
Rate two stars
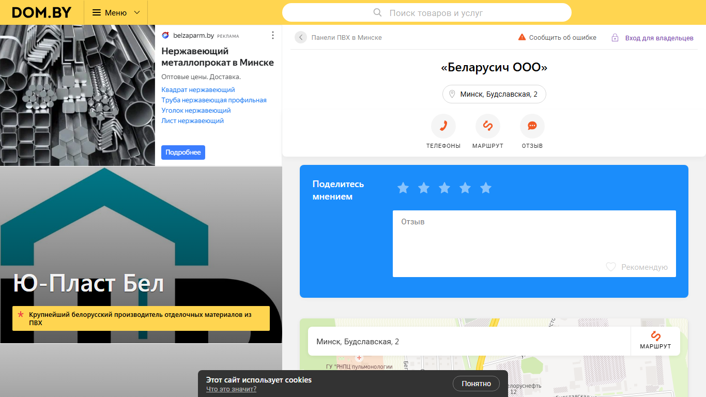coord(424,188)
